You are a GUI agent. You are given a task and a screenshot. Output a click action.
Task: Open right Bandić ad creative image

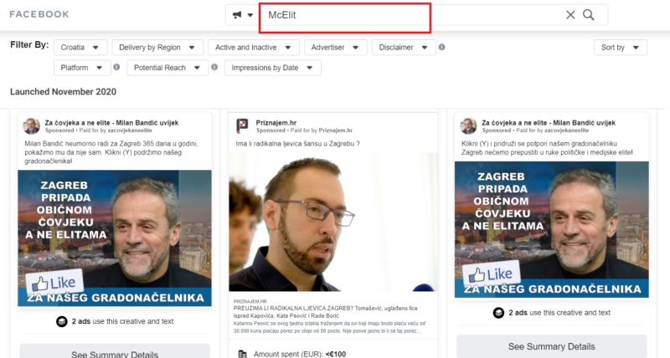552,229
